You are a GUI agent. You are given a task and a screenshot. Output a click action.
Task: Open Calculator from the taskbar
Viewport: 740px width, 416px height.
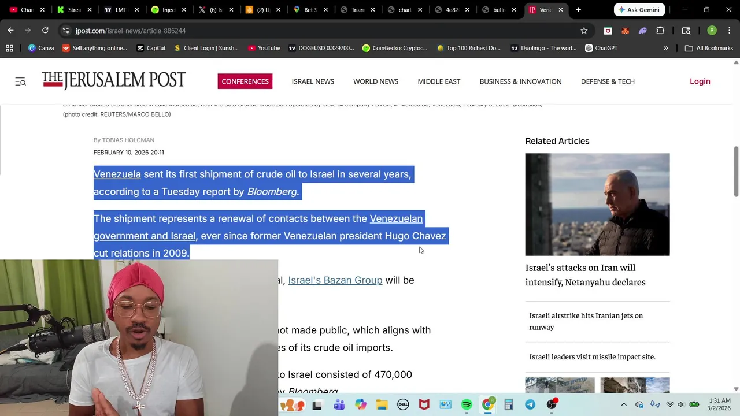click(x=509, y=404)
